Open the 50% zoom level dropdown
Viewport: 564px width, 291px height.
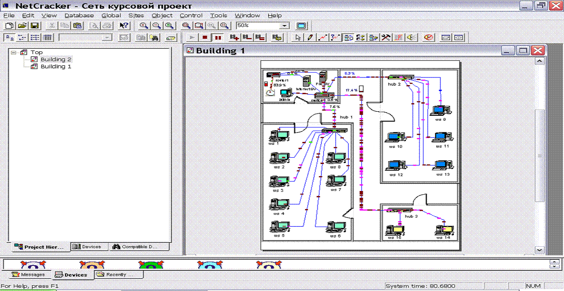284,26
